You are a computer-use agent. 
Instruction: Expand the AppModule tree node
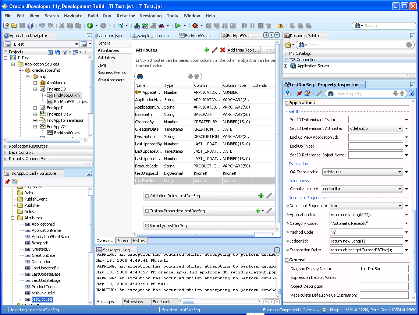point(35,83)
